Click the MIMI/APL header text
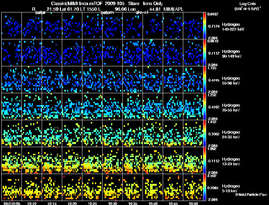Screen dimensions: 269x205 click(x=174, y=9)
